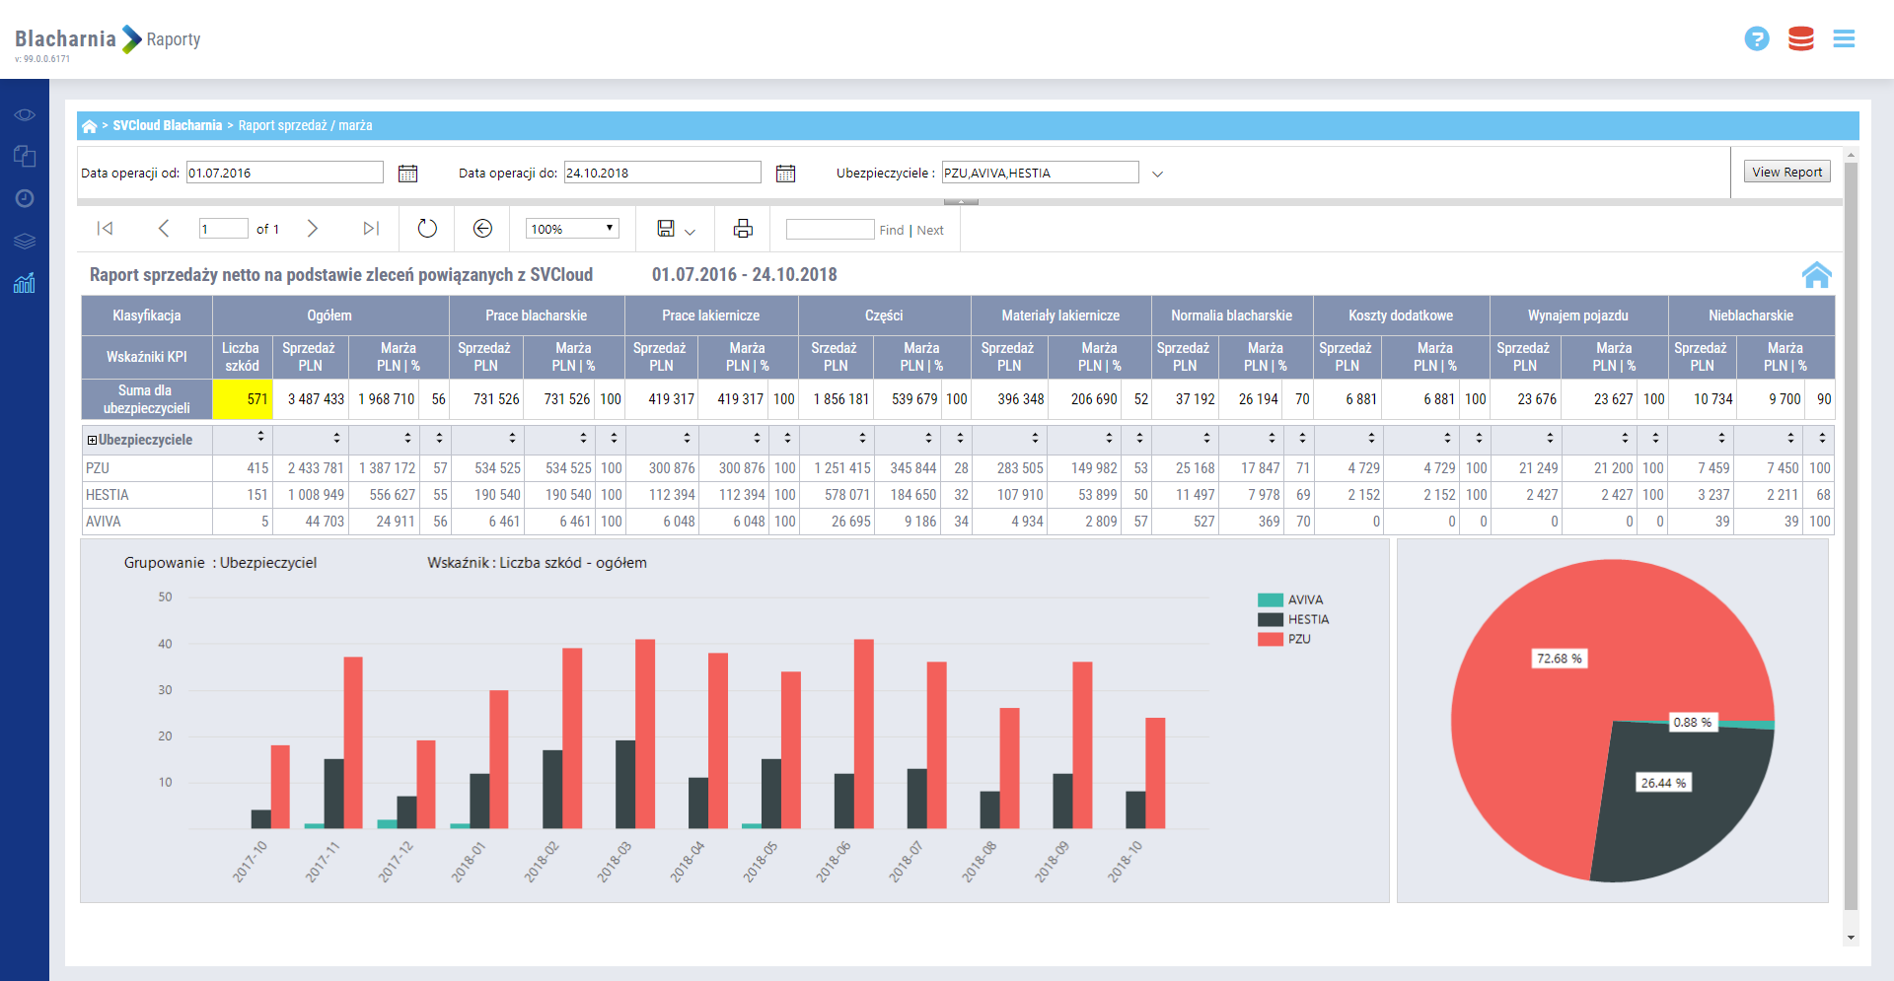Expand the Ubezpieczyciele parameter dropdown
The width and height of the screenshot is (1894, 981).
(1157, 174)
